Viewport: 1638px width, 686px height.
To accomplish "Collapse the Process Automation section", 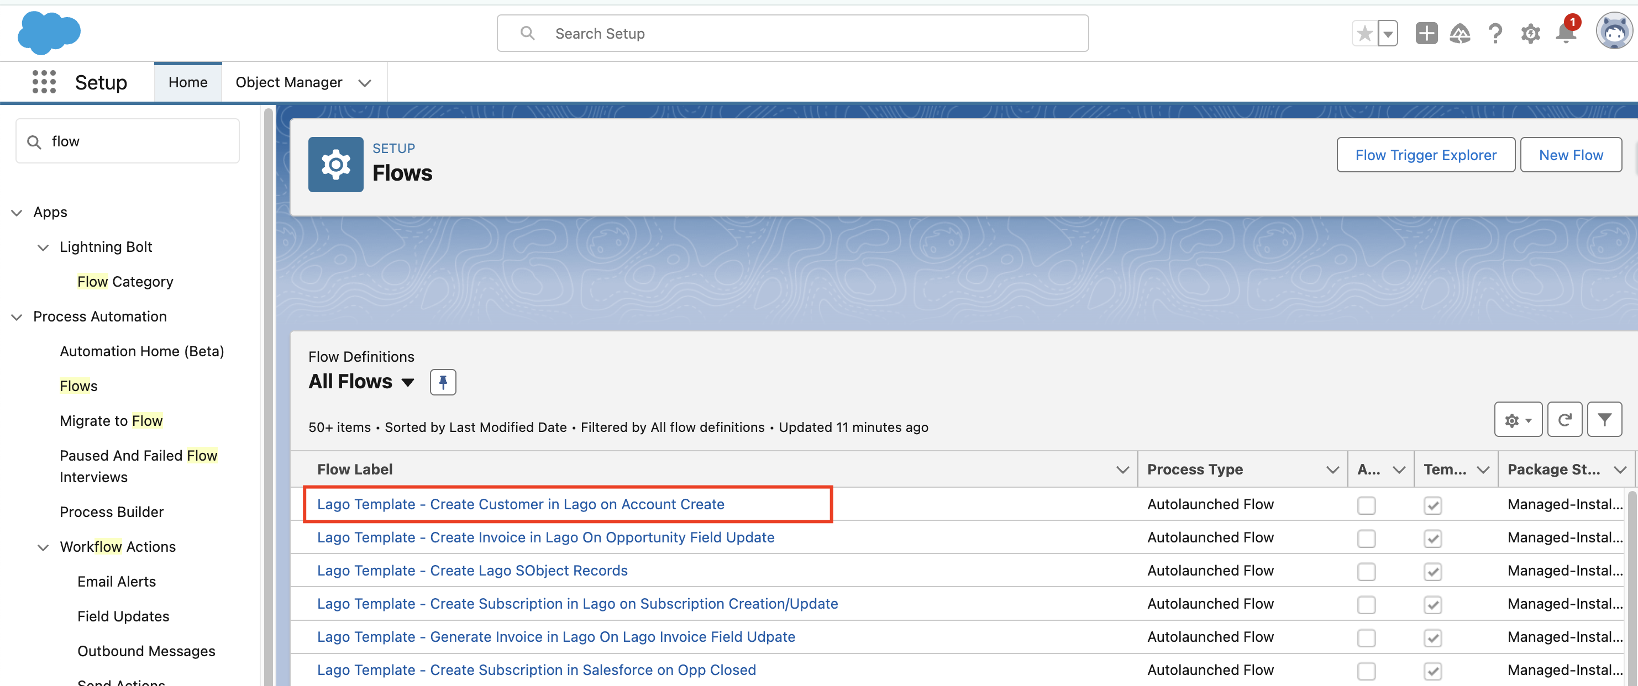I will click(17, 316).
